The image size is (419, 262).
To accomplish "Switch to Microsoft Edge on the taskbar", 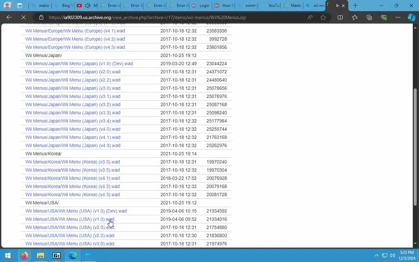I will 72,255.
